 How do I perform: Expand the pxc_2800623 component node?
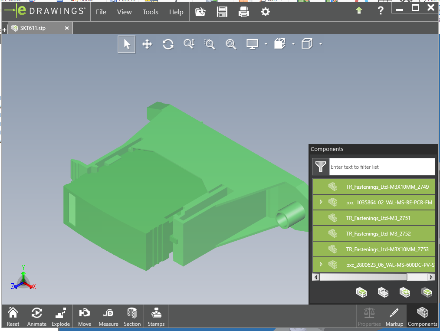(x=322, y=265)
